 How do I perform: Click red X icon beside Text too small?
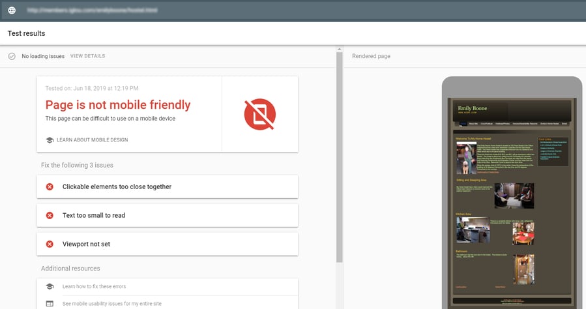(50, 216)
